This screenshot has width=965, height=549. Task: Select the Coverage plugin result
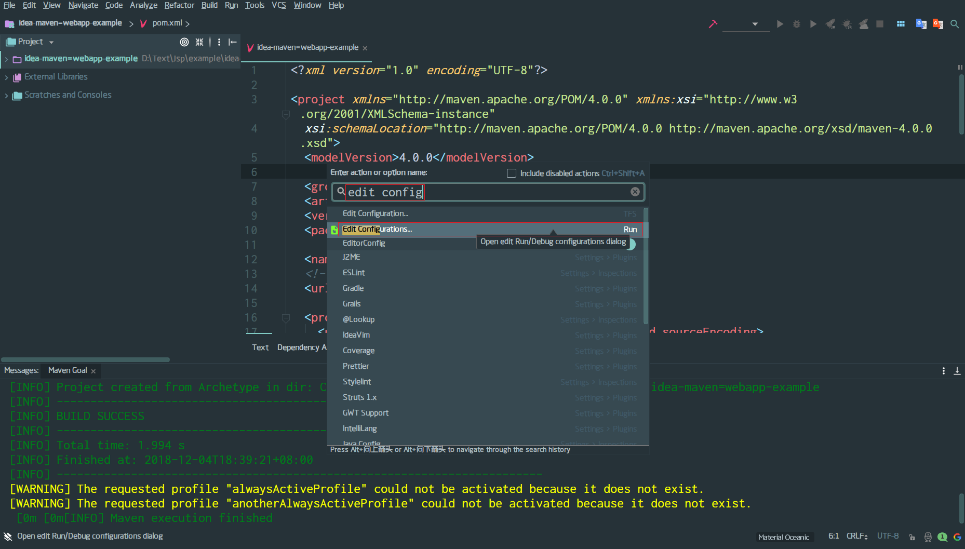(x=486, y=351)
